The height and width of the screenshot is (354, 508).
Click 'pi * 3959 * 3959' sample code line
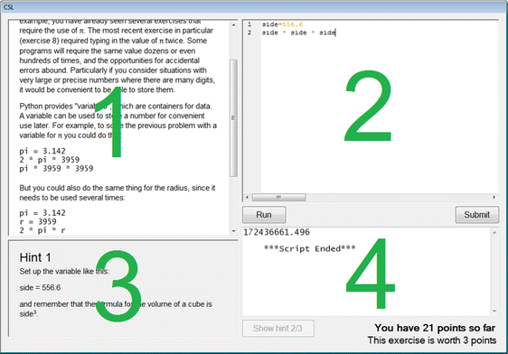(x=56, y=168)
